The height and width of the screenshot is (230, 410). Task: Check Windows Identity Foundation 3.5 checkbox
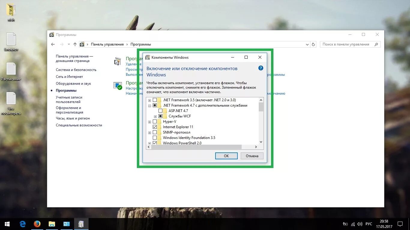coord(155,138)
